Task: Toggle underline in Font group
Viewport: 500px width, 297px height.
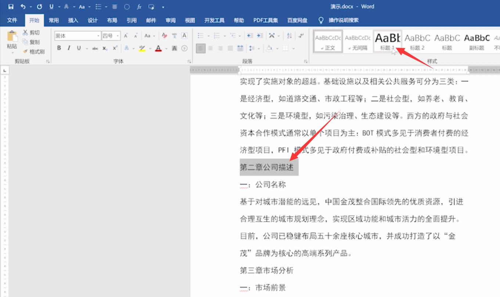Action: pyautogui.click(x=79, y=48)
